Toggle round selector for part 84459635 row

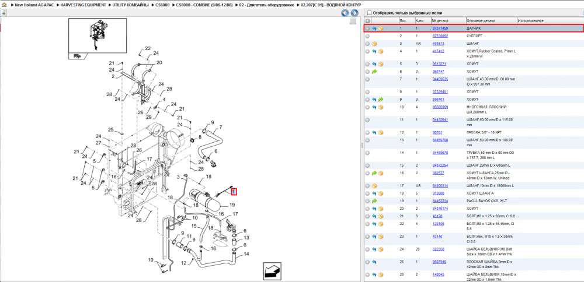coord(367,79)
